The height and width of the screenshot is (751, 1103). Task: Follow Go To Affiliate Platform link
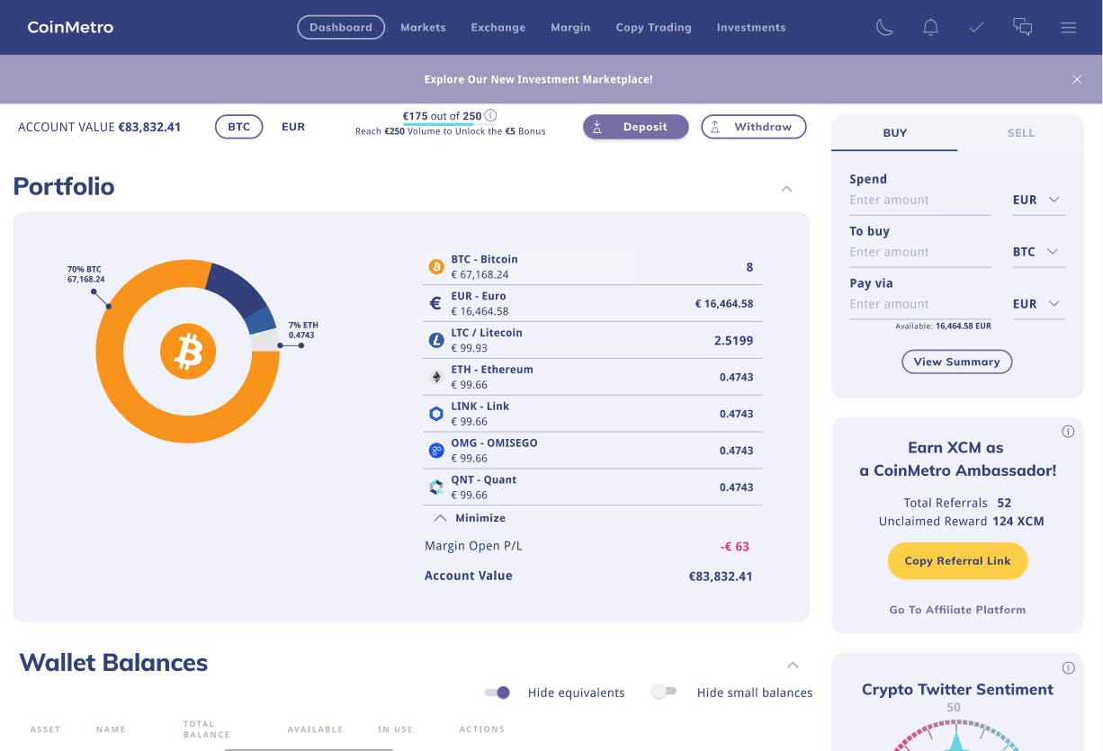coord(957,610)
